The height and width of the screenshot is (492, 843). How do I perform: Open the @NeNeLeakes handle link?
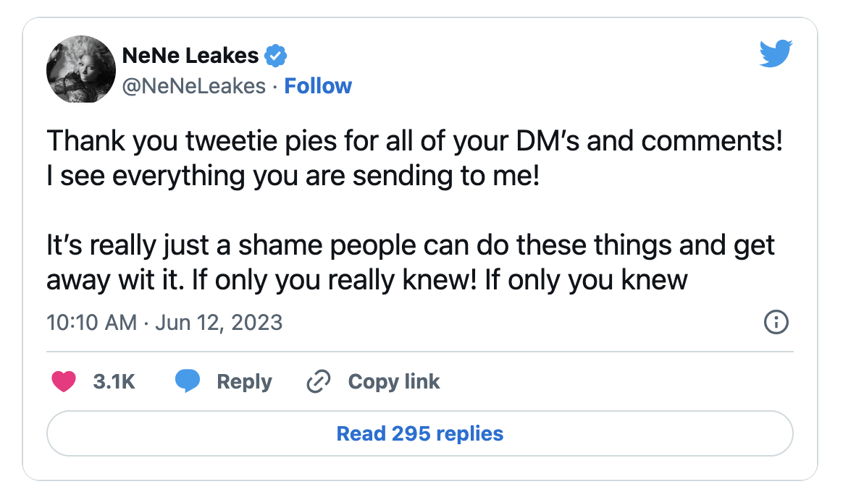(x=194, y=86)
